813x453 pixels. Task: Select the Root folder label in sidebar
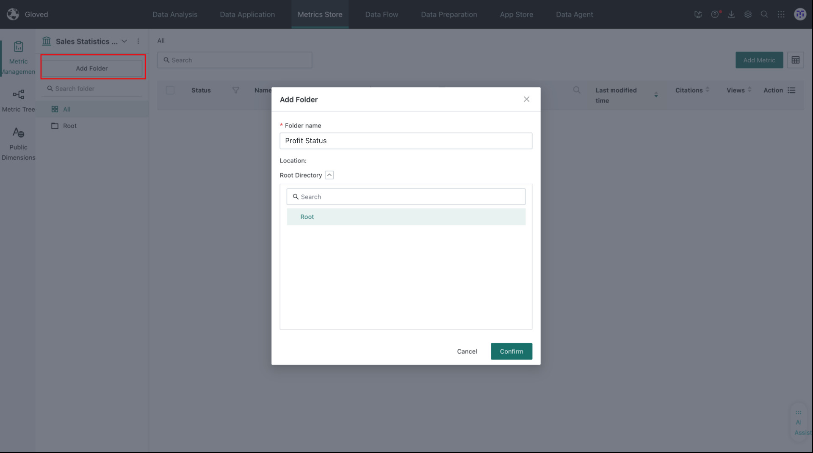click(70, 126)
